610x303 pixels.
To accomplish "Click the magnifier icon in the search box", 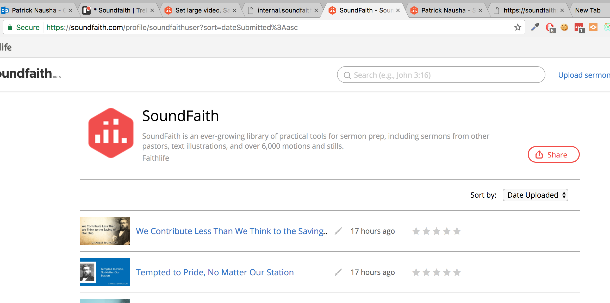I will click(x=347, y=75).
